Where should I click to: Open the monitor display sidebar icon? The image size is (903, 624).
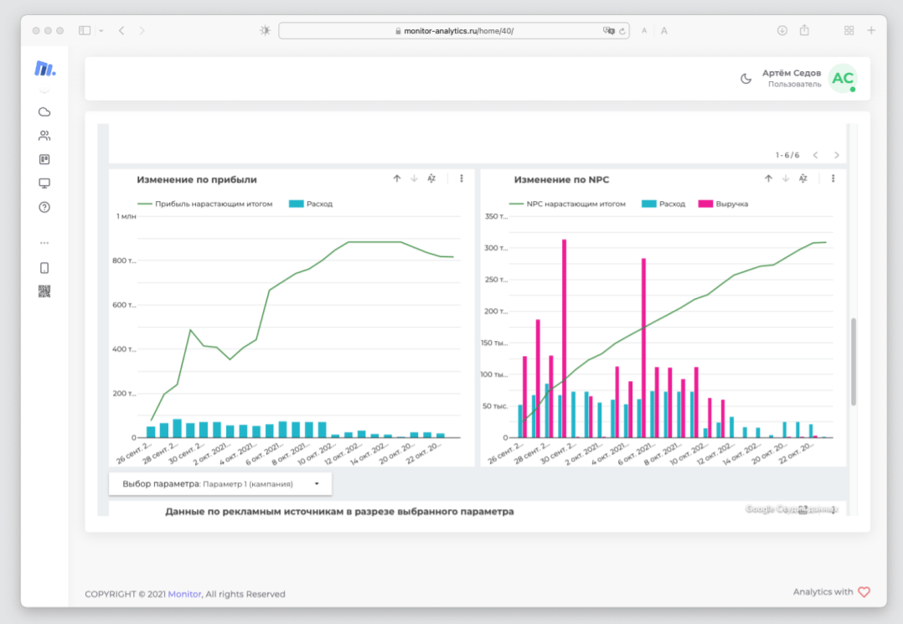tap(44, 183)
